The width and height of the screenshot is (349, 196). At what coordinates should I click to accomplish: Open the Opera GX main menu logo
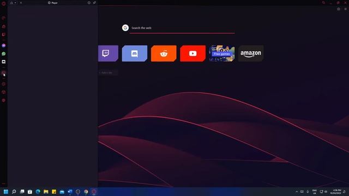(4, 3)
